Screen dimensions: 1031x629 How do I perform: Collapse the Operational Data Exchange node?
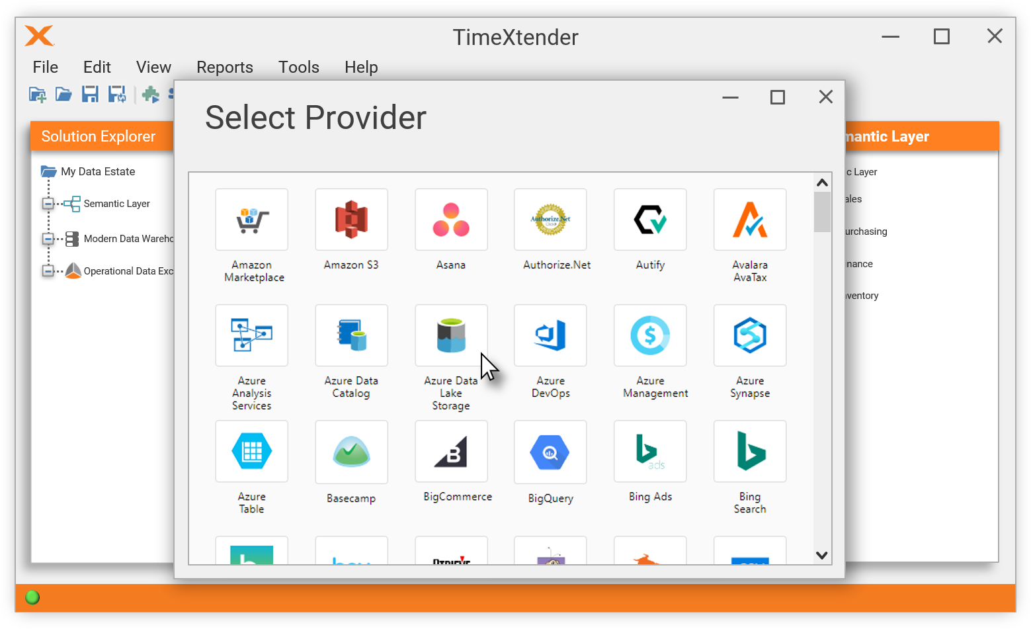pos(47,271)
